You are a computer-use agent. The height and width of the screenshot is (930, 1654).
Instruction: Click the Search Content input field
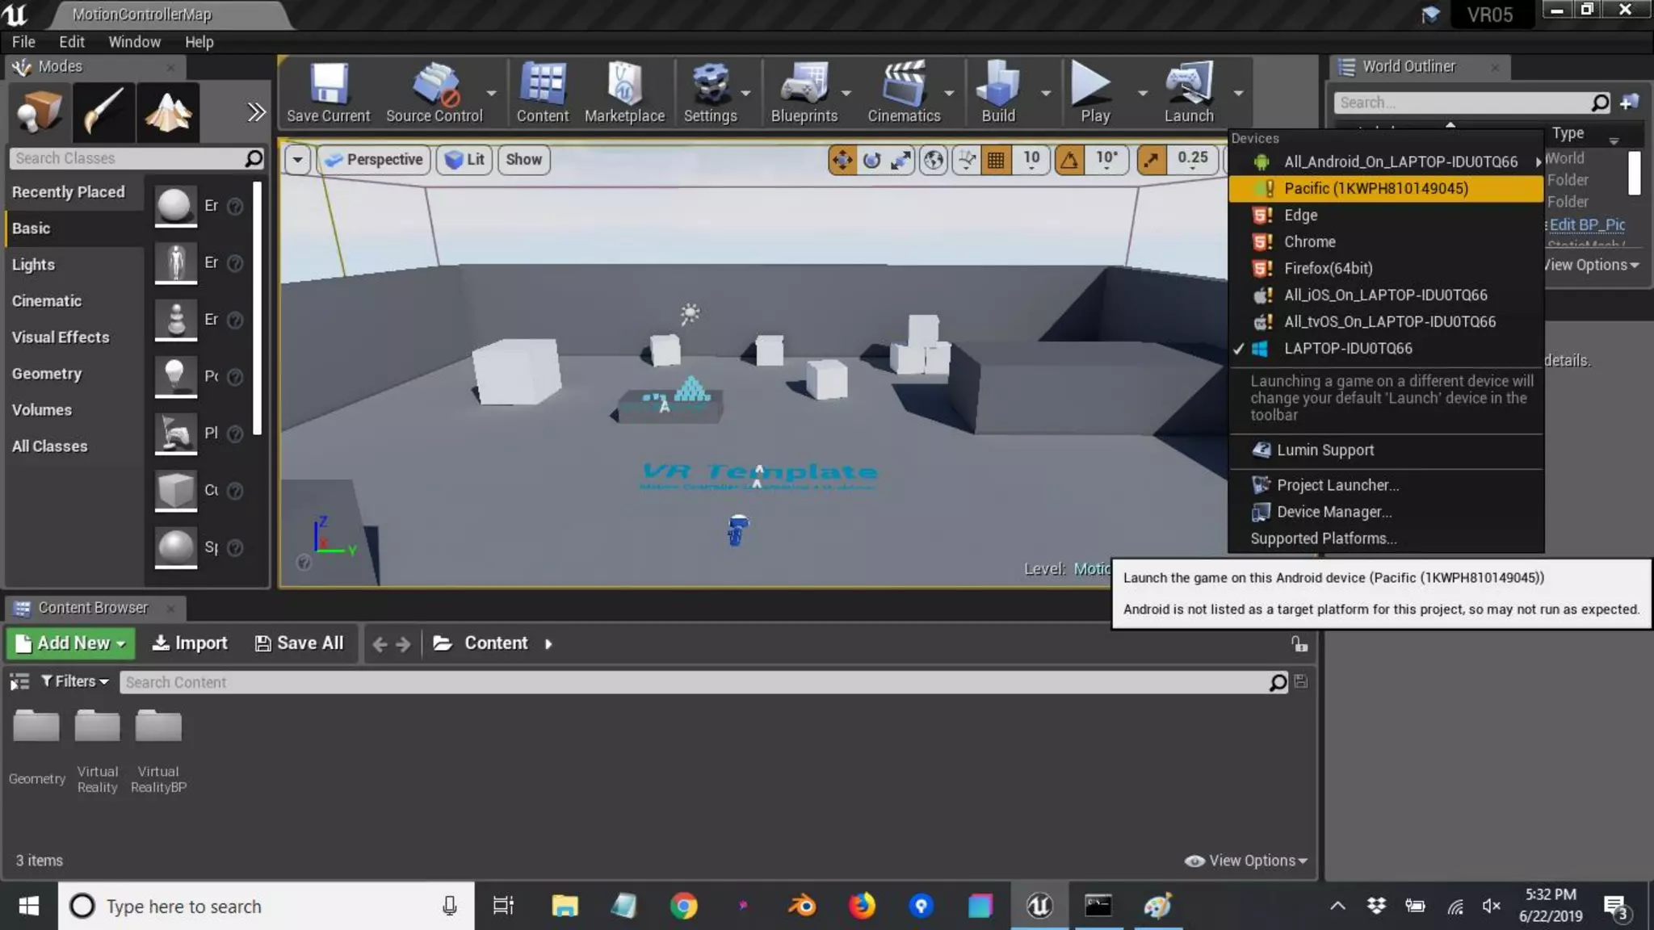(695, 682)
